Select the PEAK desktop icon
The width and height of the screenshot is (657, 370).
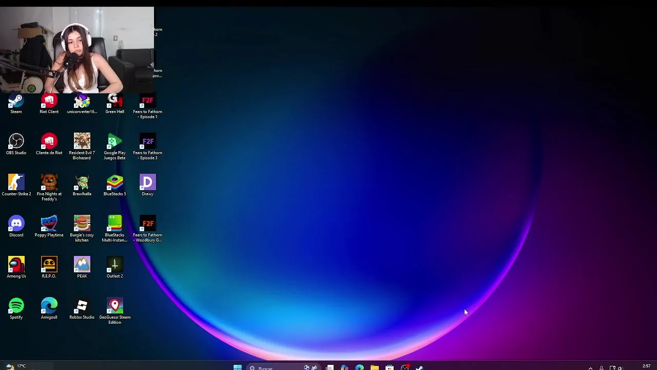coord(82,268)
